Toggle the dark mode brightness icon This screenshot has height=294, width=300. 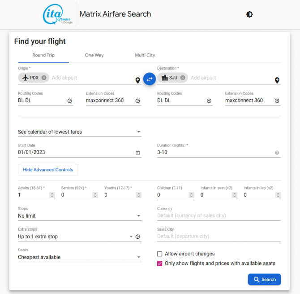tap(249, 14)
